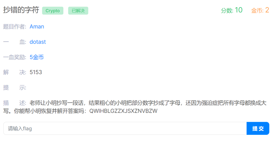276x142 pixels.
Task: Click the 描述 description label
Action: tap(15, 103)
